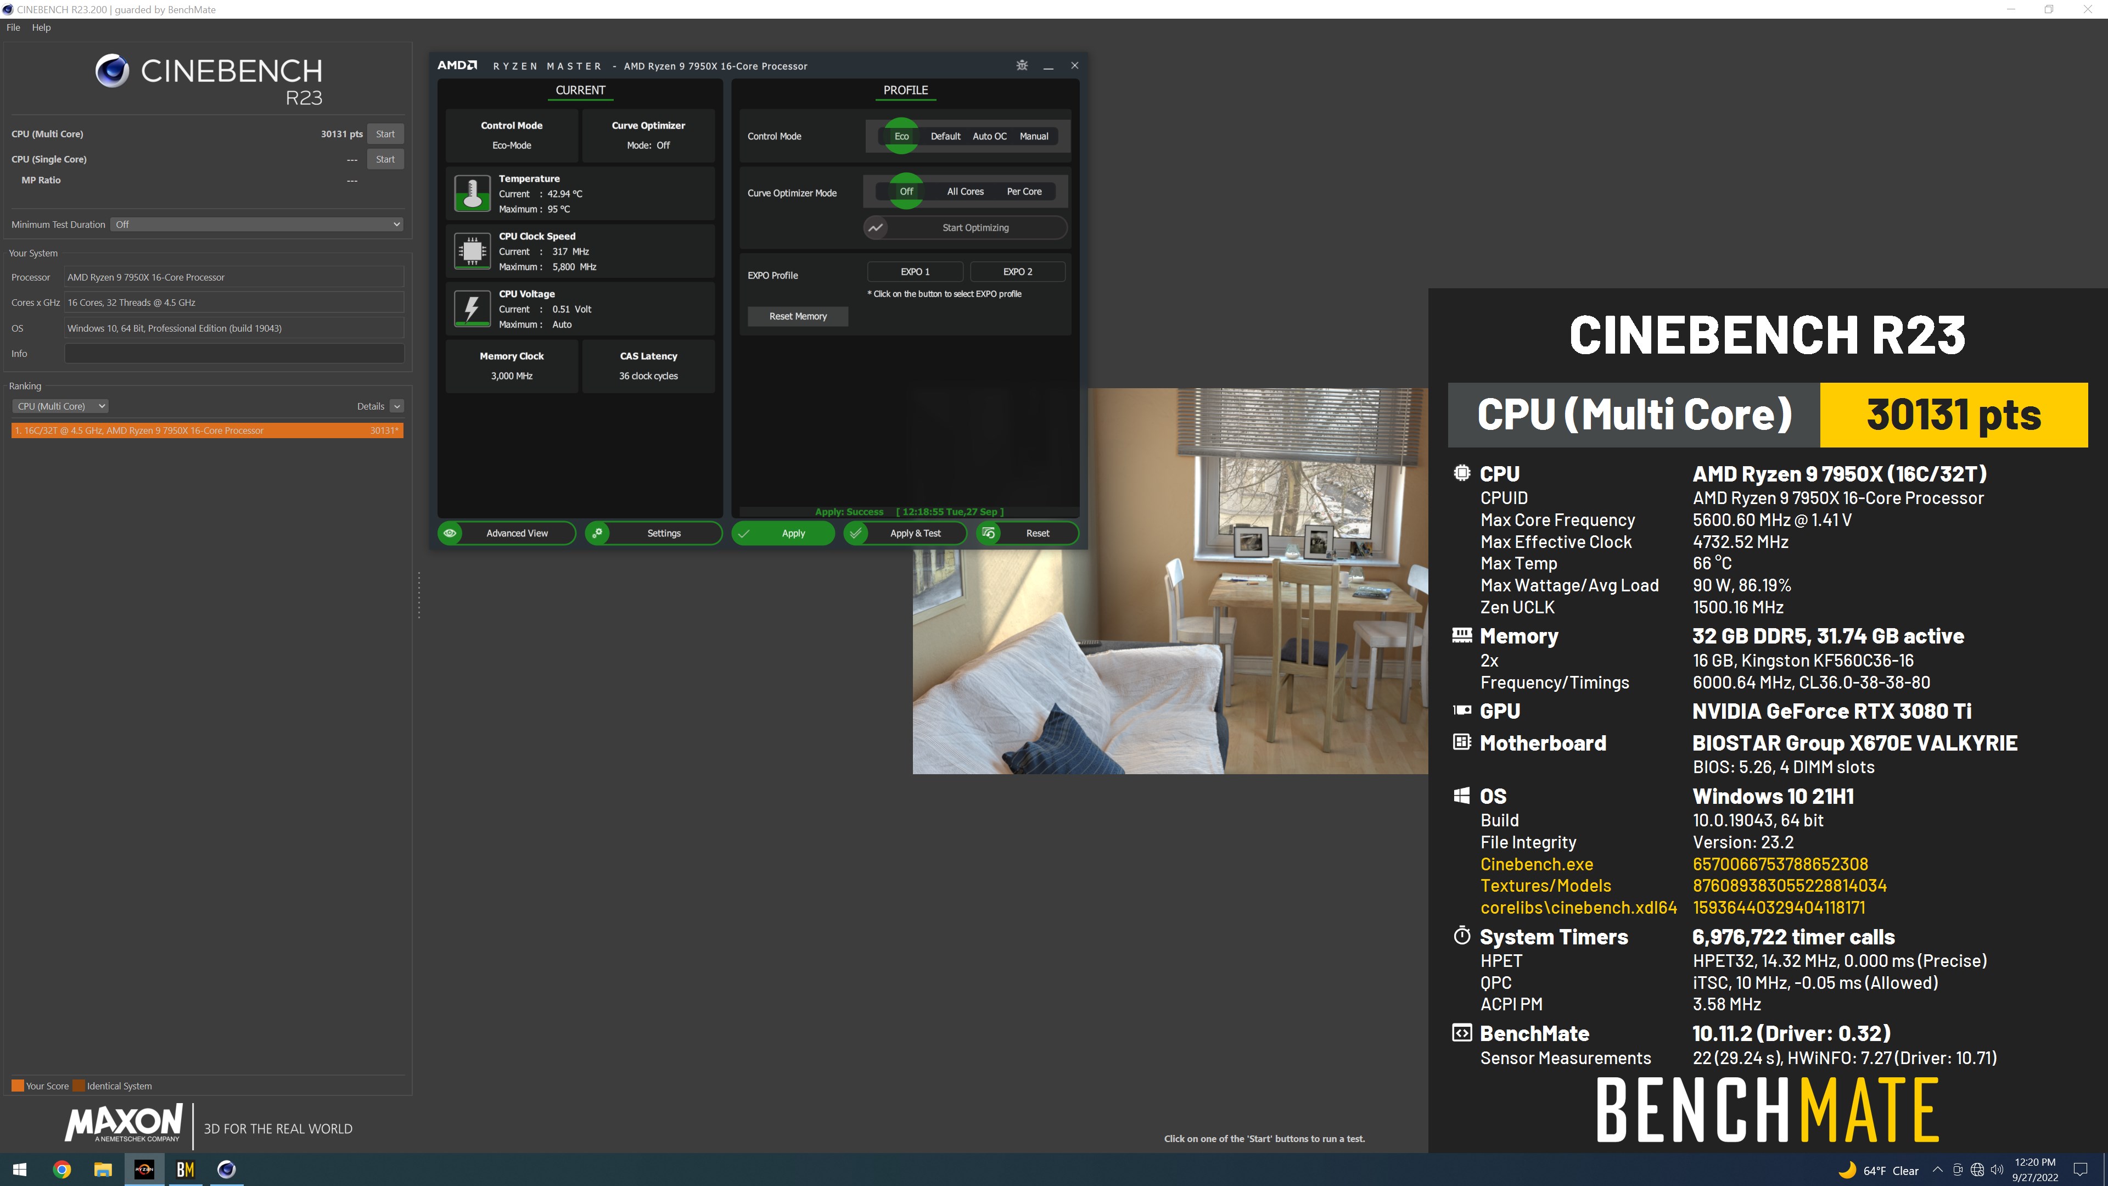Open the CPU (Multi Core) ranking dropdown
This screenshot has width=2108, height=1186.
tap(60, 406)
